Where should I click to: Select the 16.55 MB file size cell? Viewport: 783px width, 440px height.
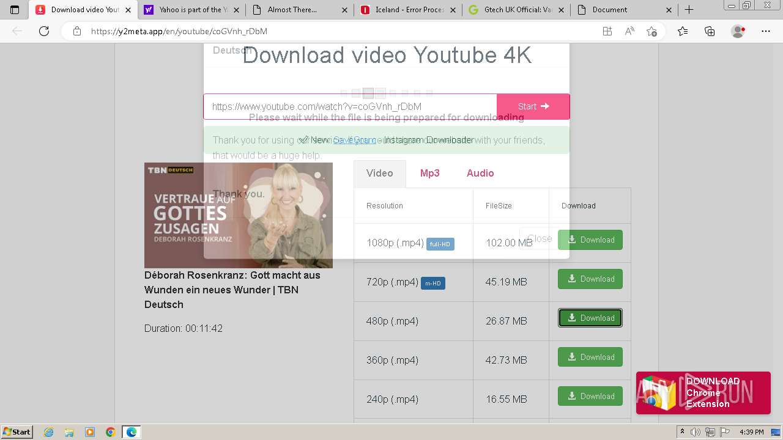pos(511,399)
